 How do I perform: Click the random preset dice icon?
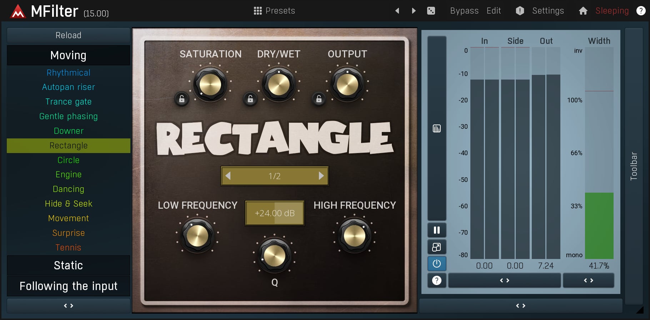point(431,11)
